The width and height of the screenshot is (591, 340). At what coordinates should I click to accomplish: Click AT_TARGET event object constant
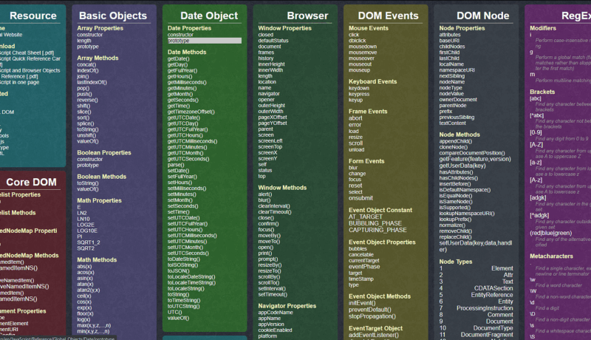(365, 217)
